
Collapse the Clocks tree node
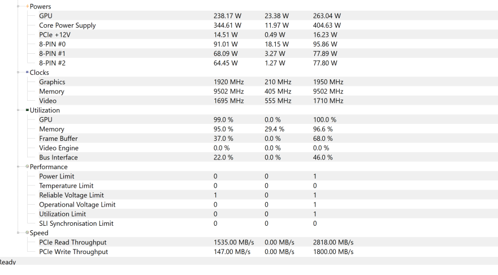pos(19,72)
